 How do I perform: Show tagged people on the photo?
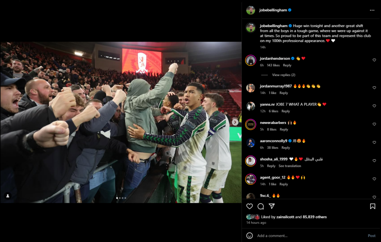(x=8, y=196)
